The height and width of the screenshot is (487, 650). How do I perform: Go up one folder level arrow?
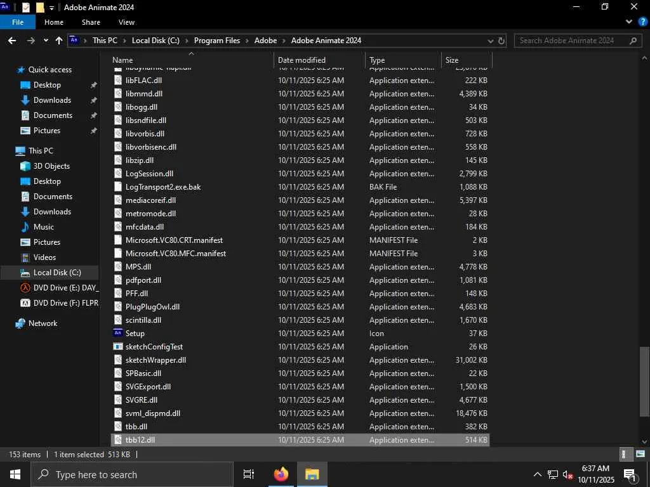pyautogui.click(x=59, y=41)
